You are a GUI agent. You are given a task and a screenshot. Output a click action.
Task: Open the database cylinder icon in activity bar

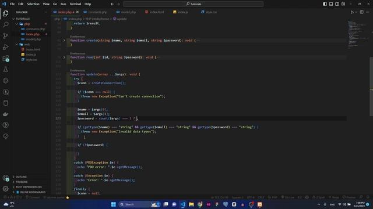(x=5, y=103)
